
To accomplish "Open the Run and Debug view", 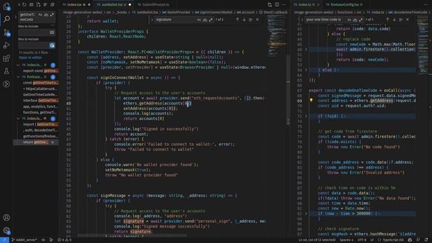I will [6, 45].
